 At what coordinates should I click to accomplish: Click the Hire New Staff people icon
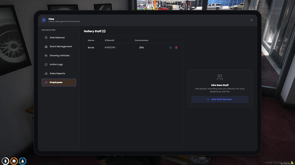point(220,77)
